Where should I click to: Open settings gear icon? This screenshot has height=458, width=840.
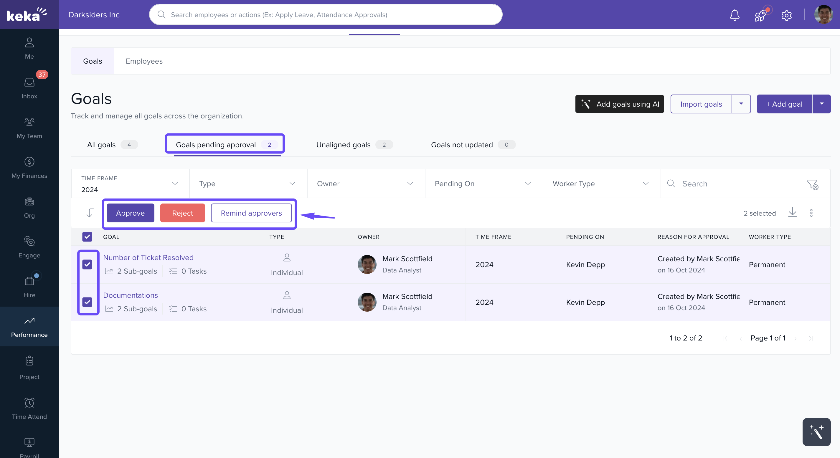[786, 15]
